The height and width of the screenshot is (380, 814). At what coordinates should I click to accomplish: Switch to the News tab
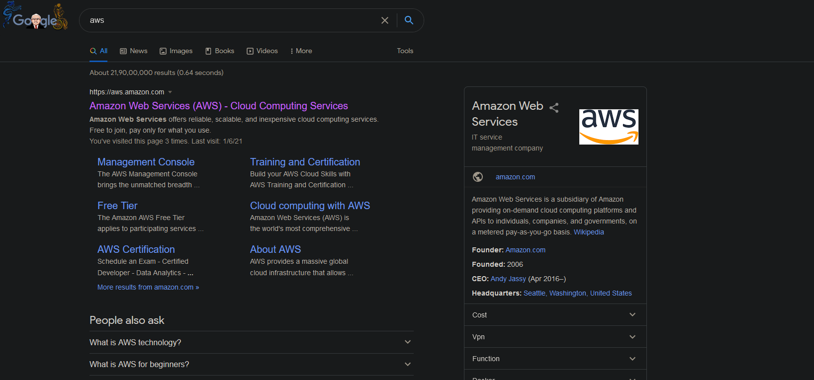tap(134, 51)
